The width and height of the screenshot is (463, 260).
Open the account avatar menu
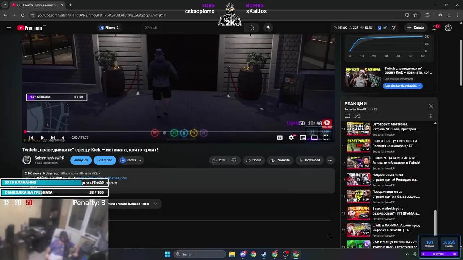click(448, 27)
